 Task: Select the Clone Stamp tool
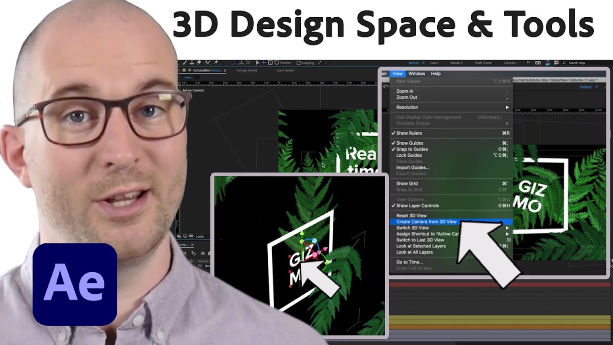pos(192,63)
